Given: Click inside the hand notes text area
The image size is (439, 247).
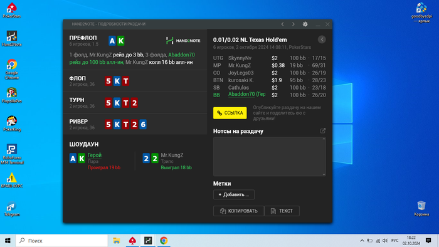Looking at the screenshot, I should (x=269, y=157).
